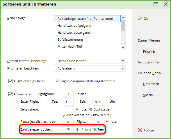
Task: Click the red X Abbruch icon
Action: (140, 130)
